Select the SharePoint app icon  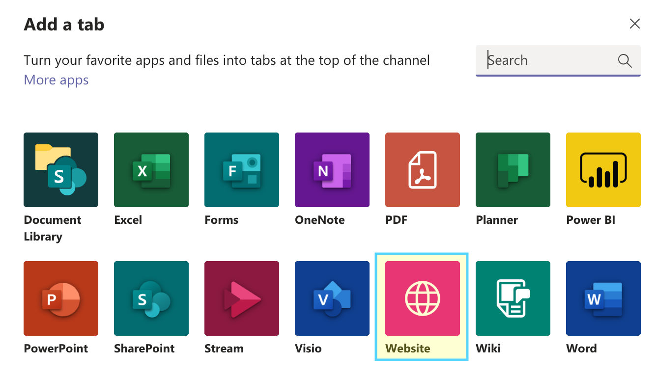(151, 298)
